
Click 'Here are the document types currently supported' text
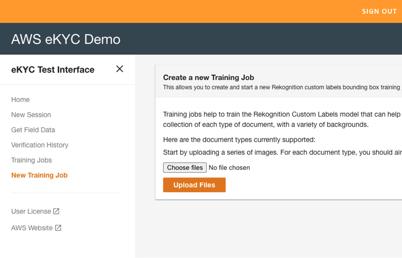pos(239,140)
